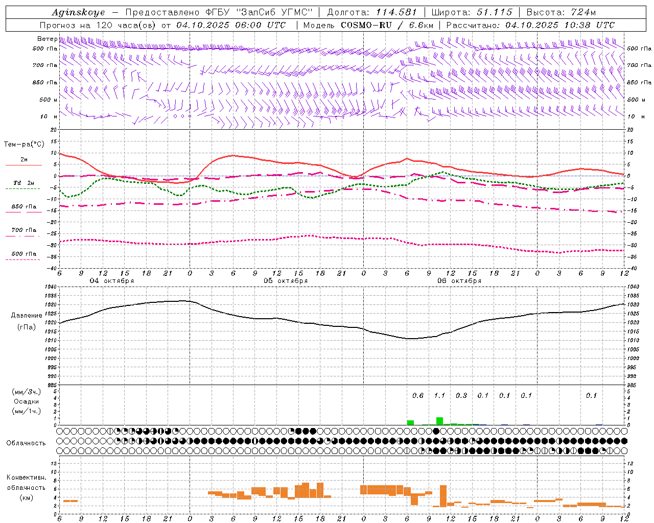Click the precipitation value "0.6"
654x523 pixels.
coord(418,395)
